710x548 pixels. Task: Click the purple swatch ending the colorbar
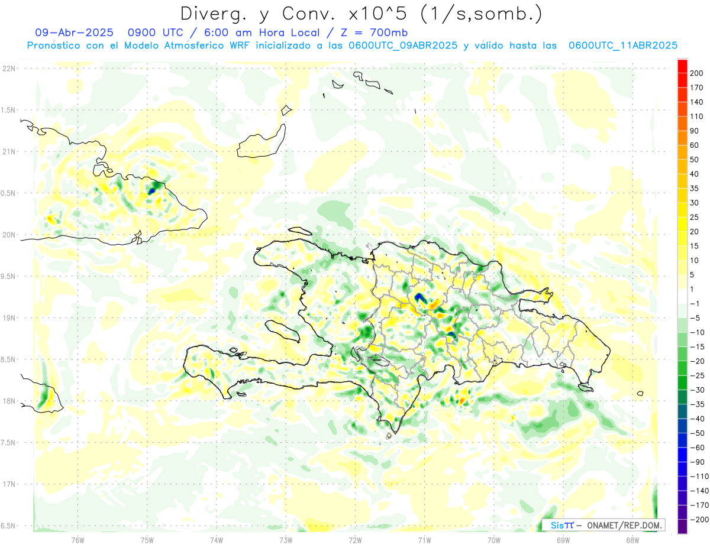pyautogui.click(x=682, y=527)
